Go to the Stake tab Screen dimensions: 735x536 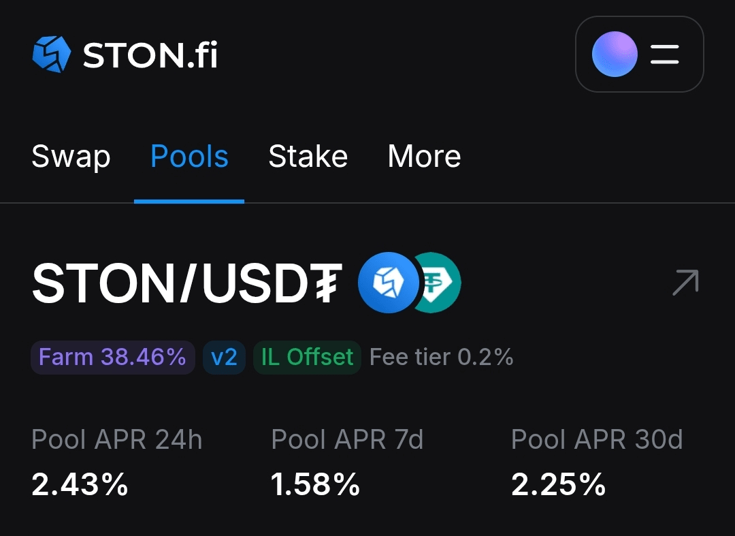click(x=308, y=157)
